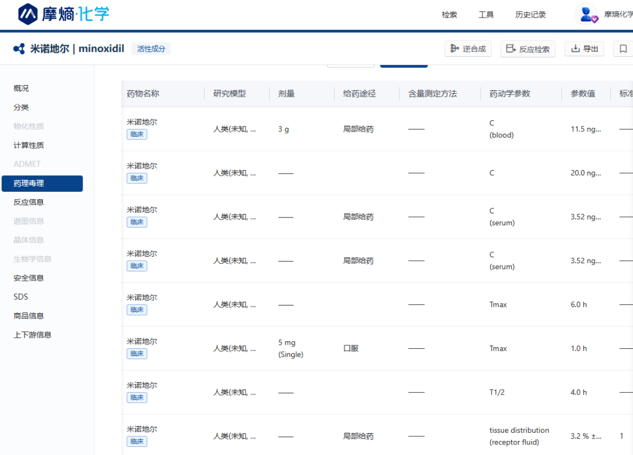This screenshot has width=633, height=455.
Task: Select 分类 in the sidebar
Action: (x=21, y=107)
